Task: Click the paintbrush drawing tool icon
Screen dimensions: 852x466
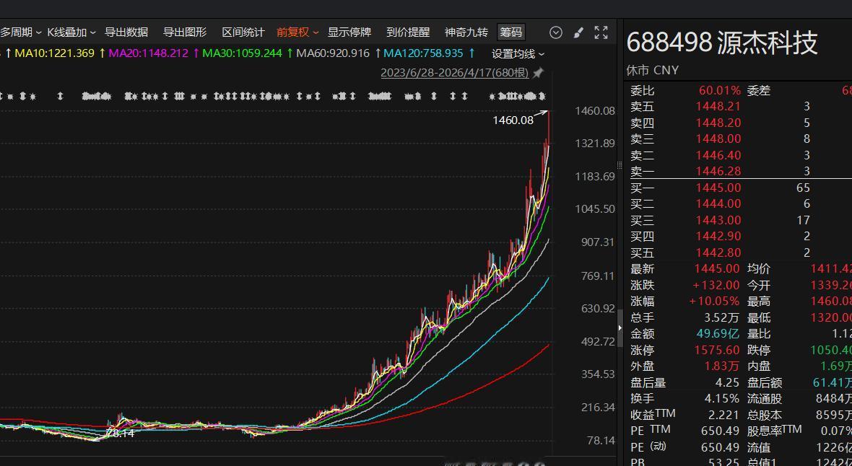Action: (578, 32)
